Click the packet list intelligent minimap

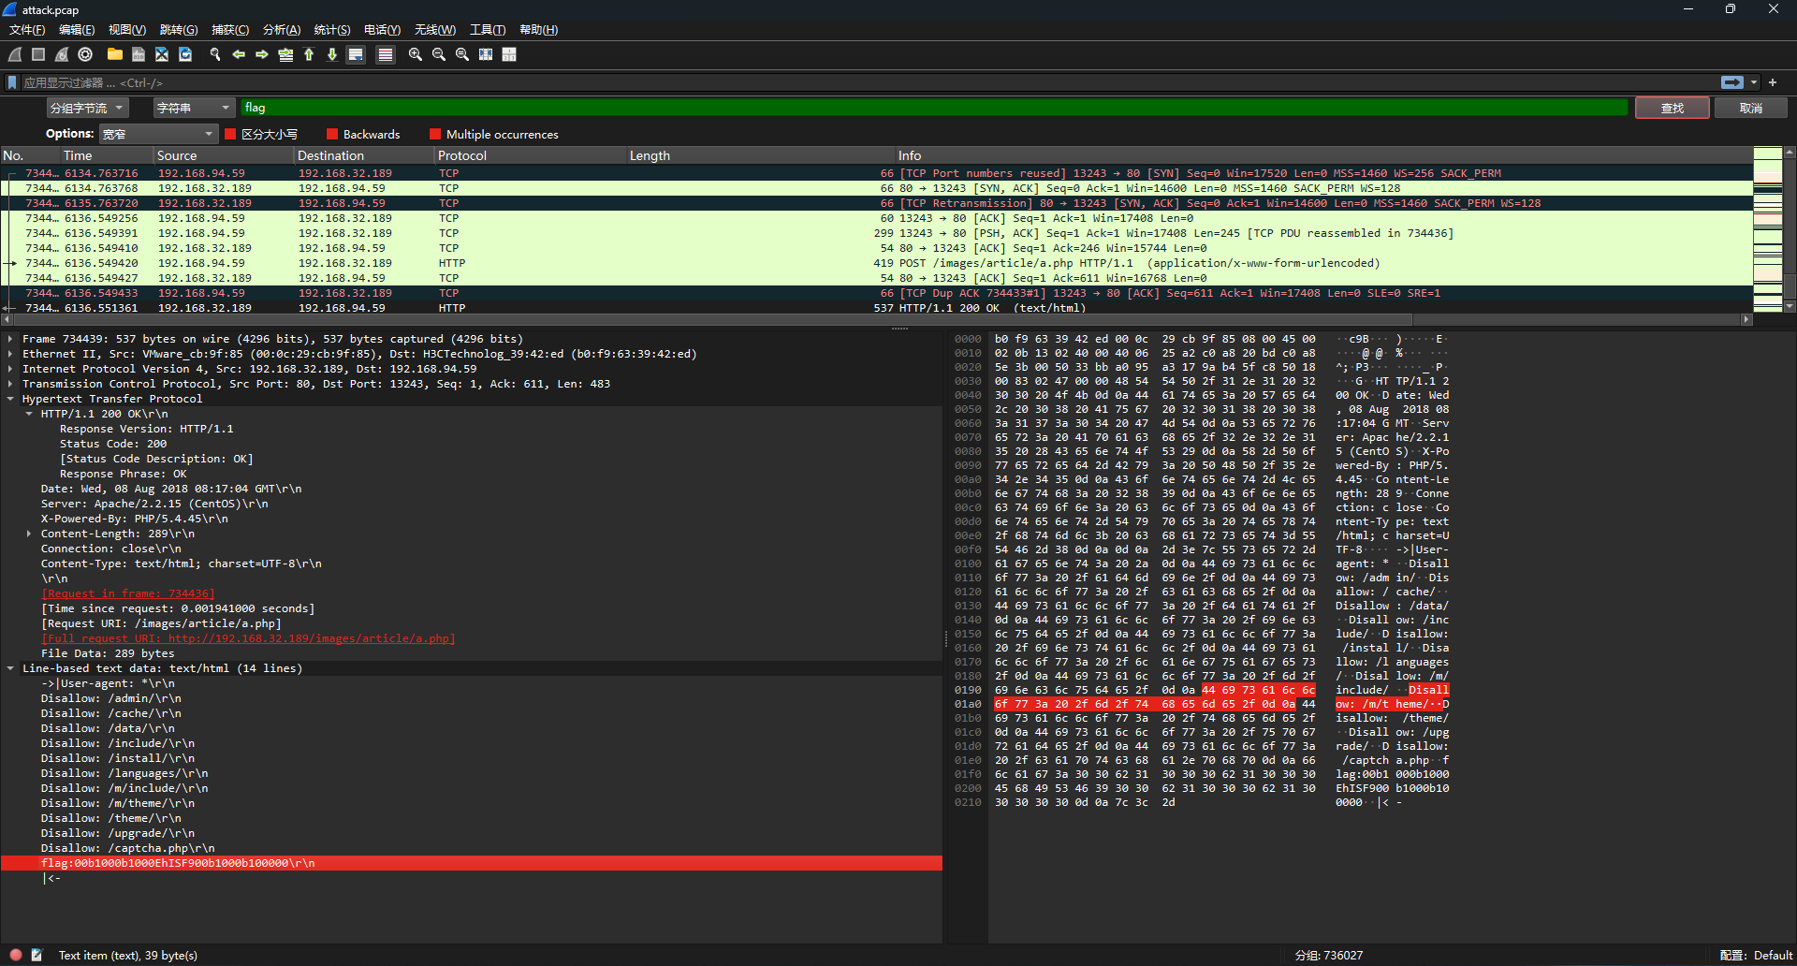pyautogui.click(x=1768, y=229)
